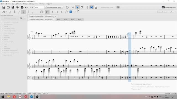This screenshot has width=177, height=99.
Task: Open the palettes more options button
Action: click(25, 18)
